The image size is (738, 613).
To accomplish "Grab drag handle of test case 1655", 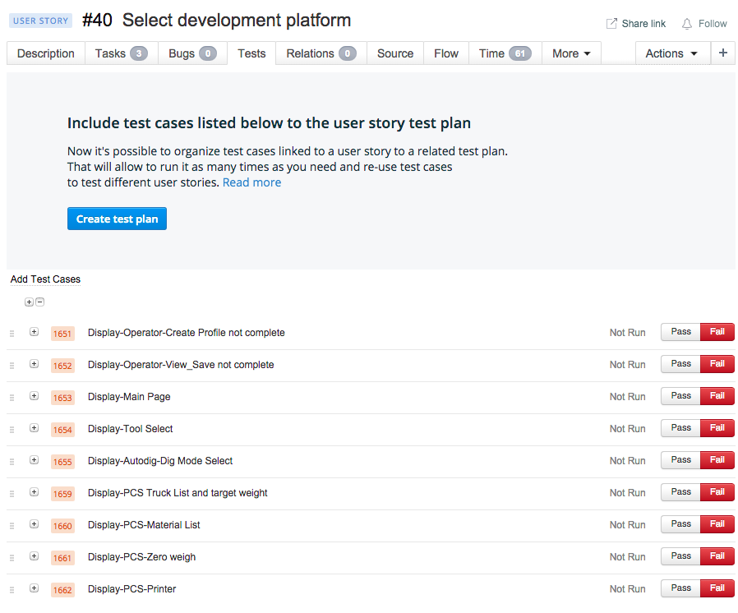I will tap(12, 462).
